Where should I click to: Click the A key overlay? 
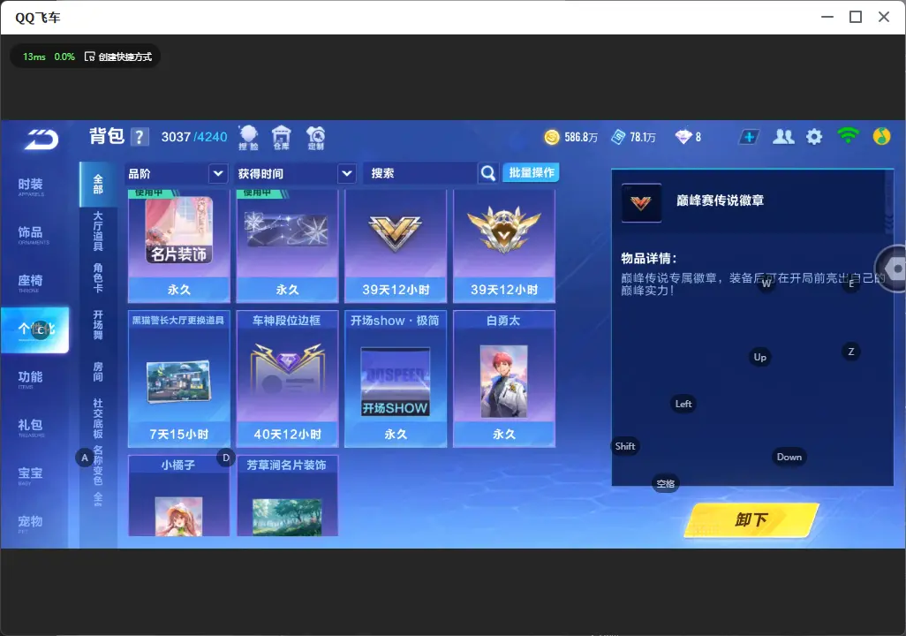click(85, 458)
